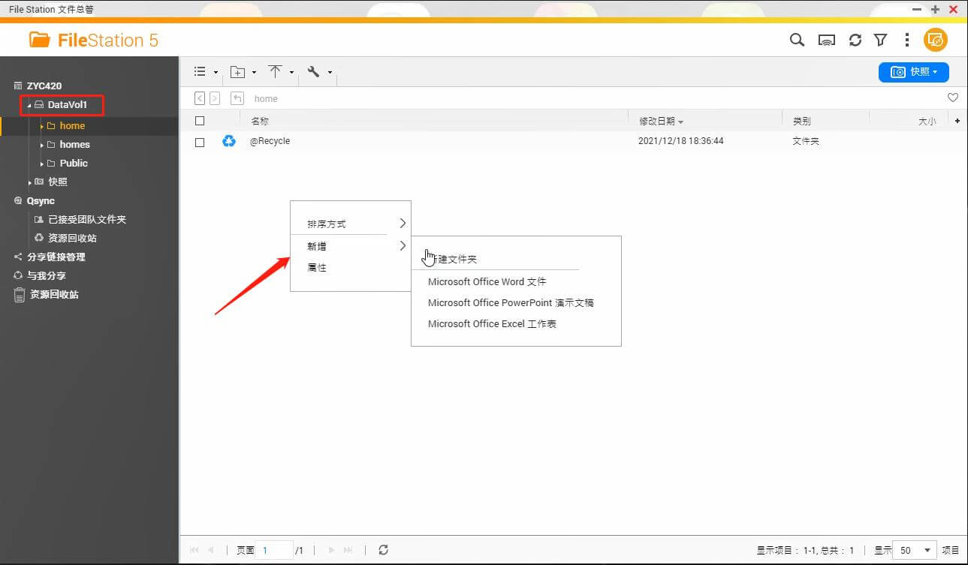Viewport: 968px width, 565px height.
Task: Sort by the 名称 column header
Action: point(260,121)
